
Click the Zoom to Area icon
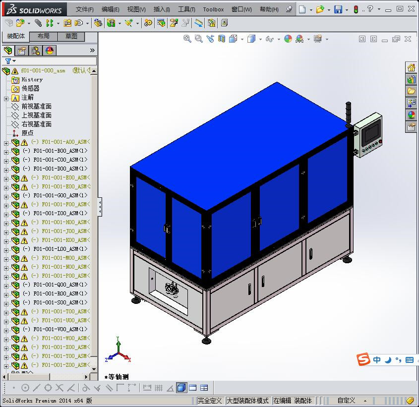[198, 39]
